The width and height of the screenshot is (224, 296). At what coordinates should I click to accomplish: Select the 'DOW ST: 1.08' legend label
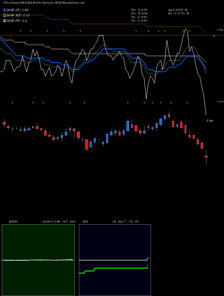point(17,10)
